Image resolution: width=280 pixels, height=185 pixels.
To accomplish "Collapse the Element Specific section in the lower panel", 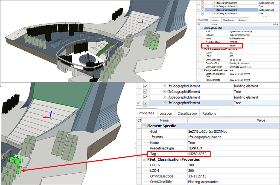I will pos(144,126).
